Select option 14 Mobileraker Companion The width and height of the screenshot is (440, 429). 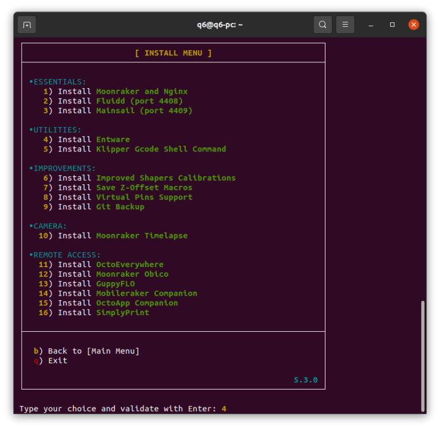(118, 293)
